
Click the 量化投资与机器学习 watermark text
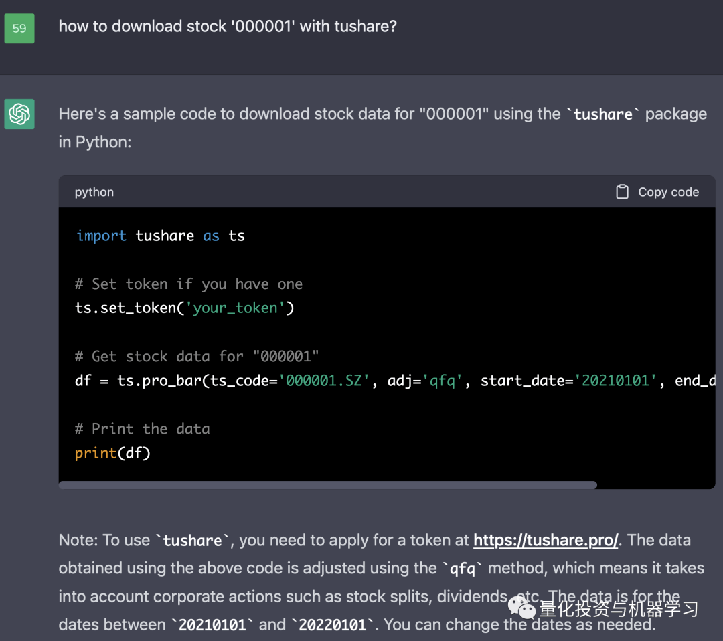pos(619,608)
